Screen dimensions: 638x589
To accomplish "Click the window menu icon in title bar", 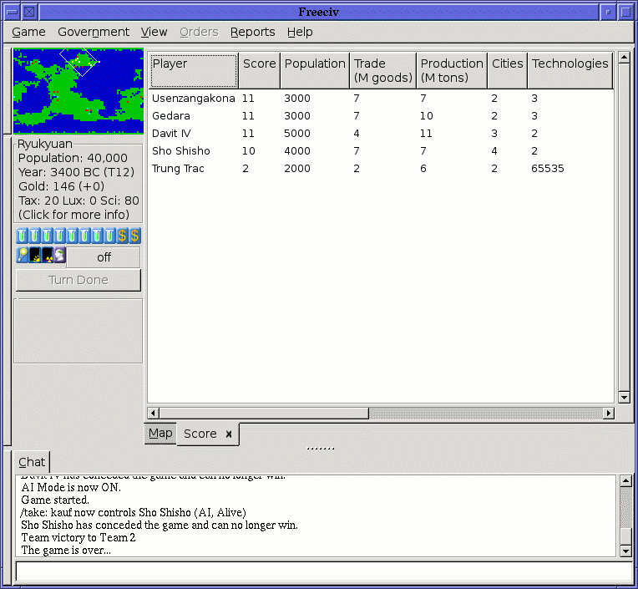I will [x=13, y=12].
